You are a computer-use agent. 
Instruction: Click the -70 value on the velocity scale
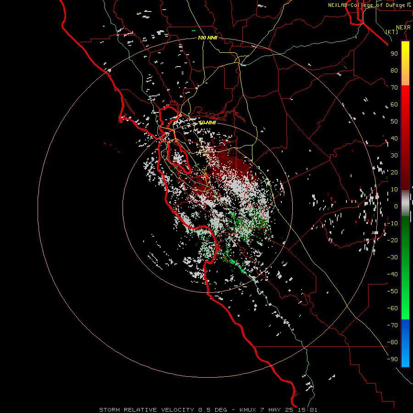(392, 325)
